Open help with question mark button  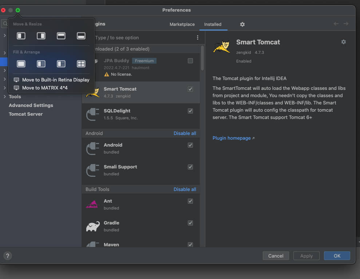point(8,256)
